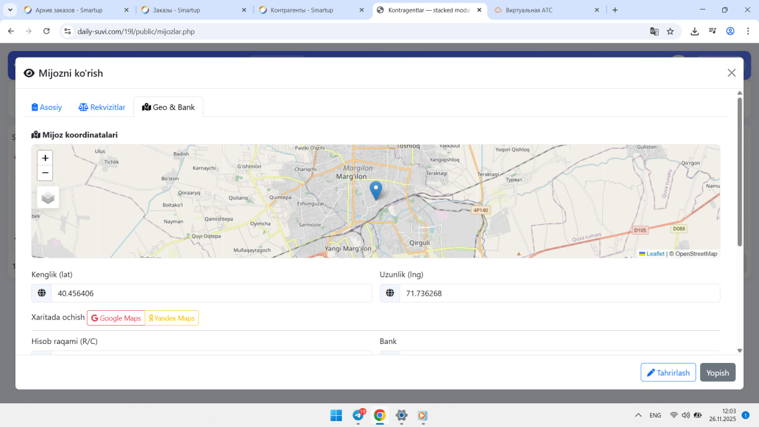759x427 pixels.
Task: Click the Kenglik (lat) input field
Action: pos(211,294)
